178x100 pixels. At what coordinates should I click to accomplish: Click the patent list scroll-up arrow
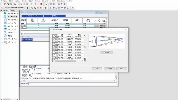(85, 36)
